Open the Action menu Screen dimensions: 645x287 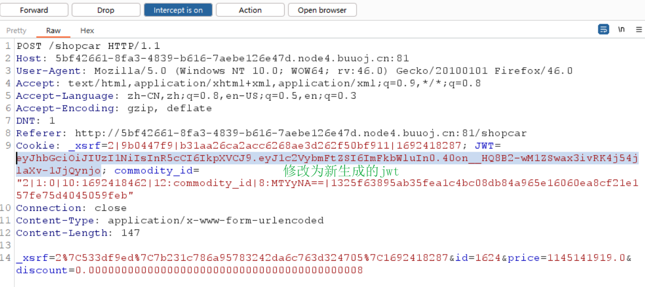[250, 10]
